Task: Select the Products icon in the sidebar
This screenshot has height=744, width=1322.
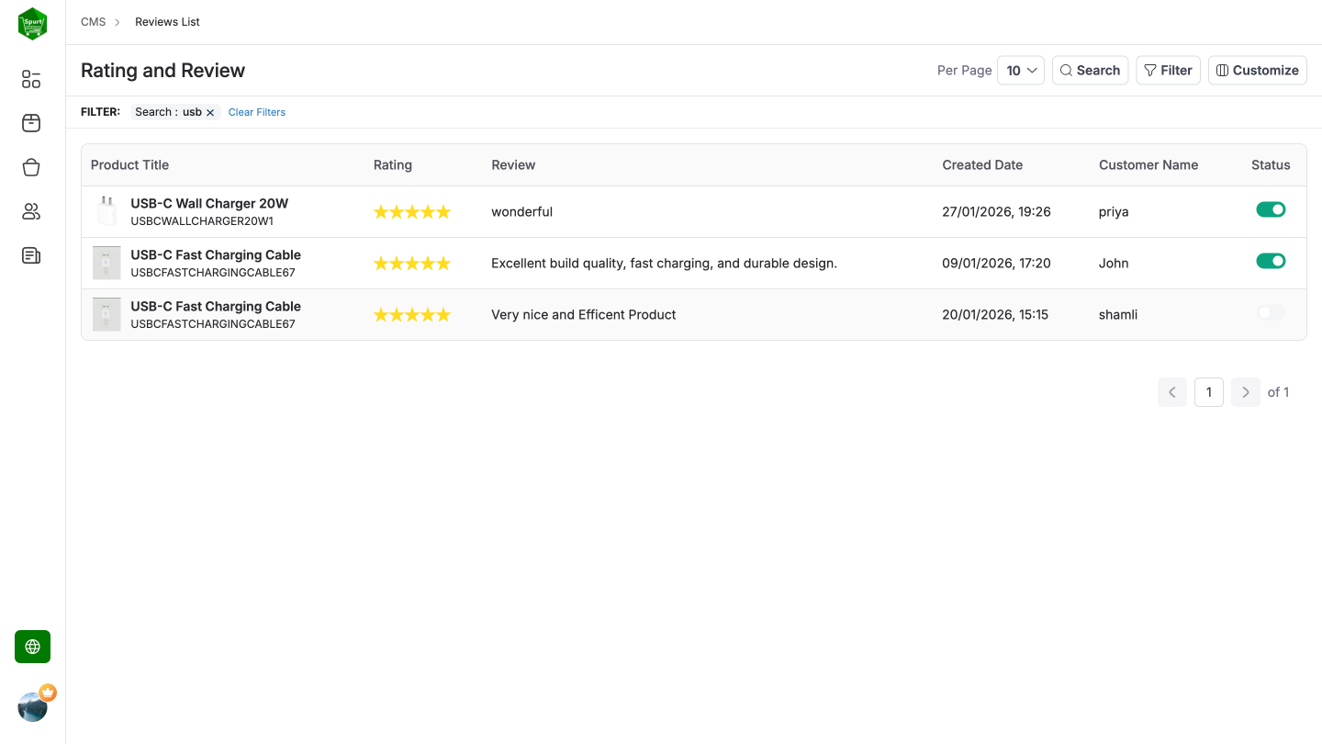Action: [x=30, y=123]
